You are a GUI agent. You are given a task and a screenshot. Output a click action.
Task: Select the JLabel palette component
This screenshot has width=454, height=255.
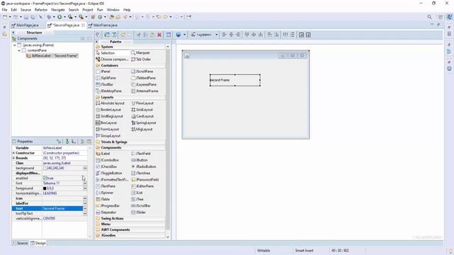coord(103,154)
